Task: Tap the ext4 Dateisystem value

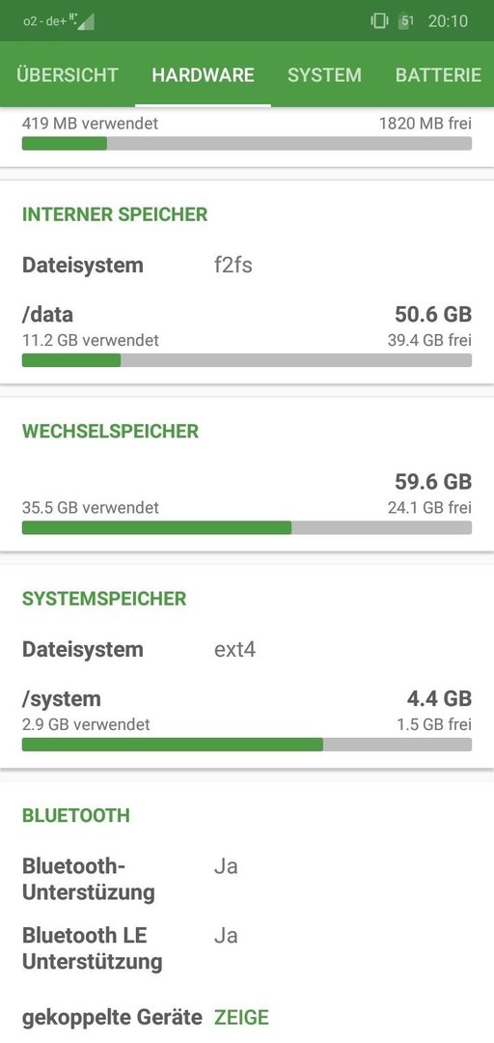Action: tap(234, 649)
